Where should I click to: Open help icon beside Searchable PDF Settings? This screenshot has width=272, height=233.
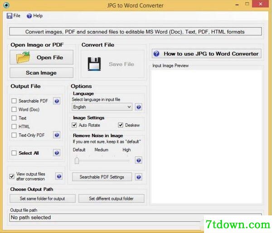[138, 177]
